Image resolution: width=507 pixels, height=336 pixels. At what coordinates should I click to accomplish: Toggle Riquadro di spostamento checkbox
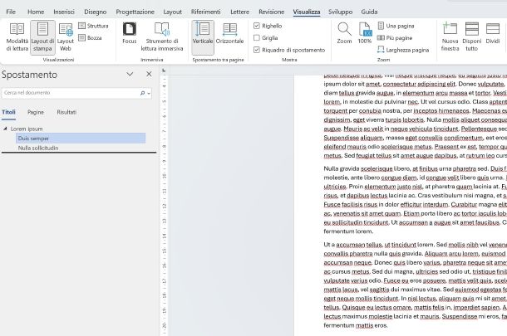pos(257,50)
